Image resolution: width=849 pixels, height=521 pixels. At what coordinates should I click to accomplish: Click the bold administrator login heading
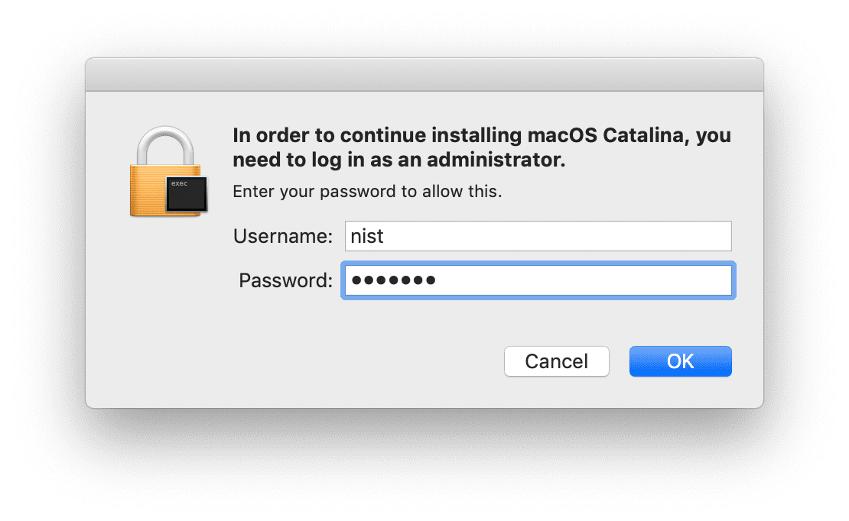coord(481,148)
